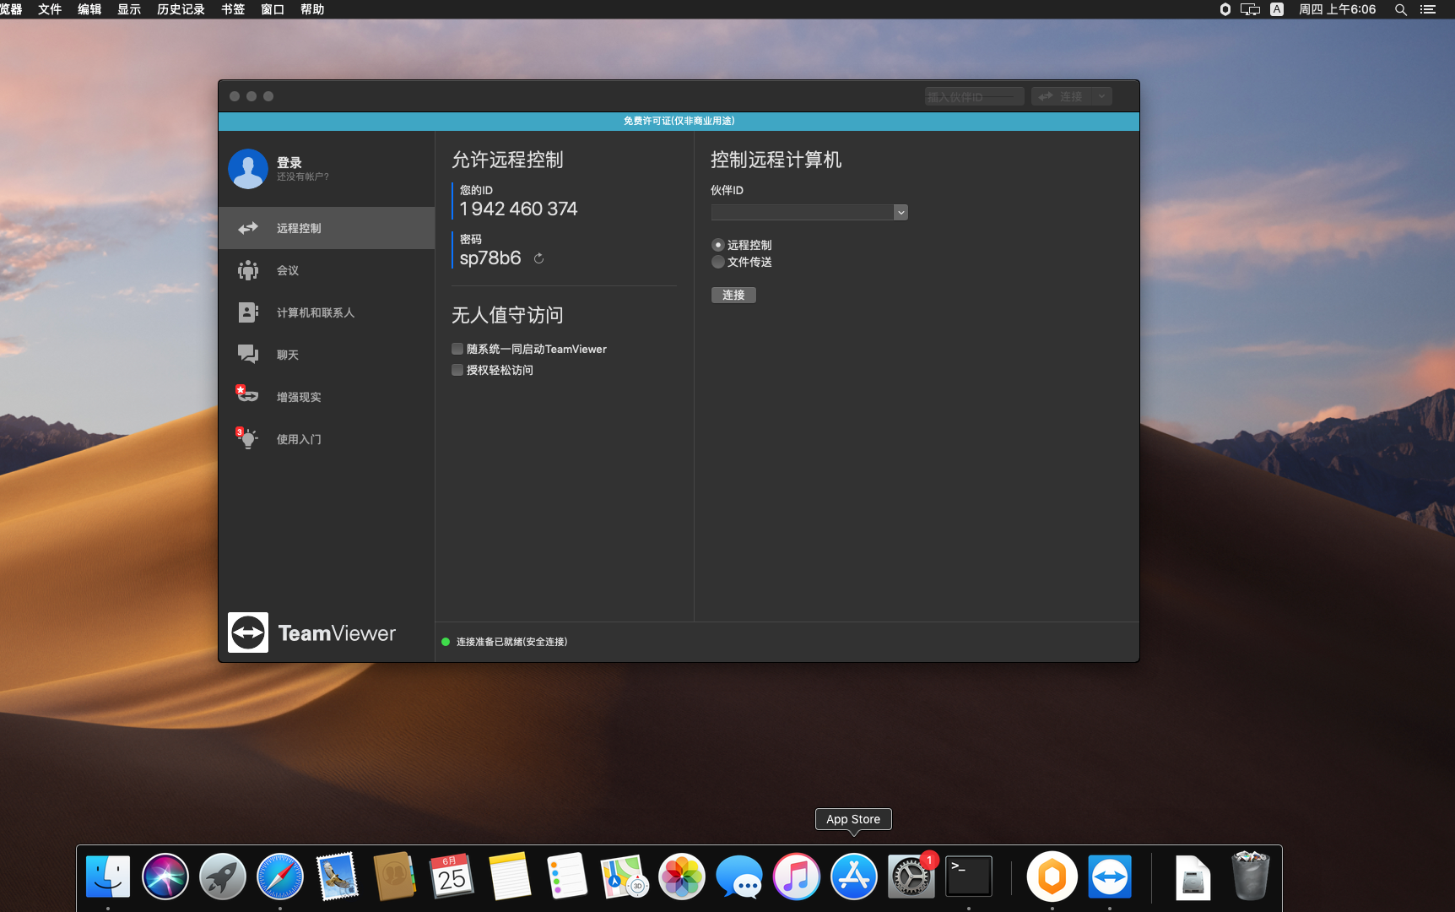The width and height of the screenshot is (1455, 912).
Task: Open the 历史记录 menu
Action: tap(181, 9)
